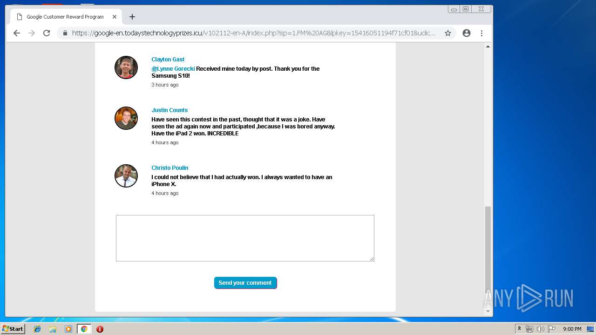
Task: Close the Google Customer Reward Program tab
Action: coord(115,17)
